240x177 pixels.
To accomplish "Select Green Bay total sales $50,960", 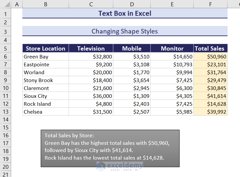I will click(x=210, y=56).
